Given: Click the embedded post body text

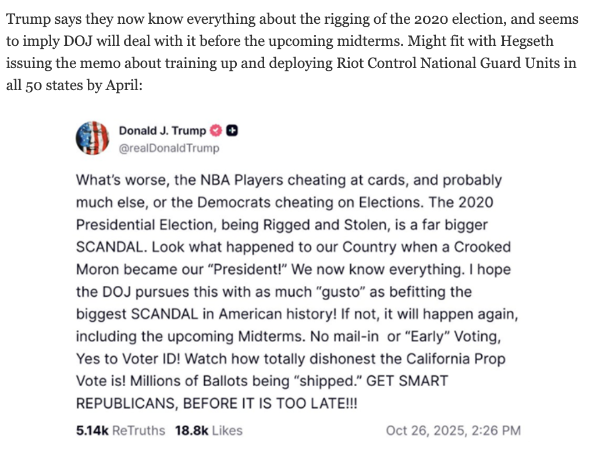Looking at the screenshot, I should click(291, 290).
